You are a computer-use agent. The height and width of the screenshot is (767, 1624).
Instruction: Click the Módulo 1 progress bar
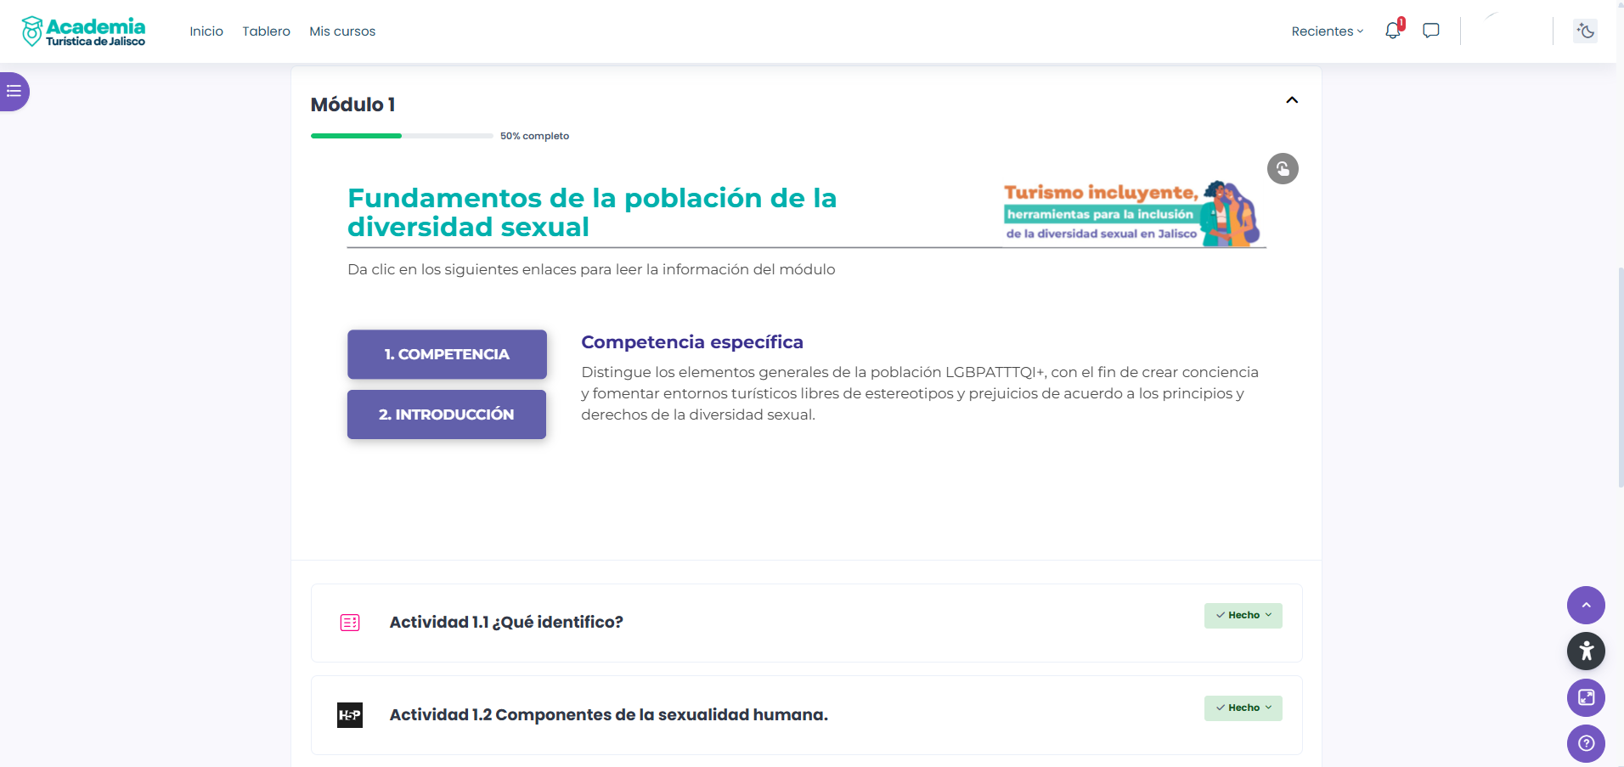coord(402,136)
